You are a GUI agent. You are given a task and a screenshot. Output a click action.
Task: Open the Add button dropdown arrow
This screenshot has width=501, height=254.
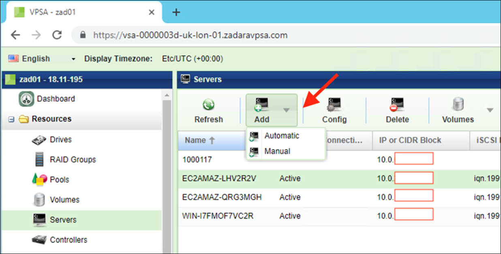[x=286, y=110]
